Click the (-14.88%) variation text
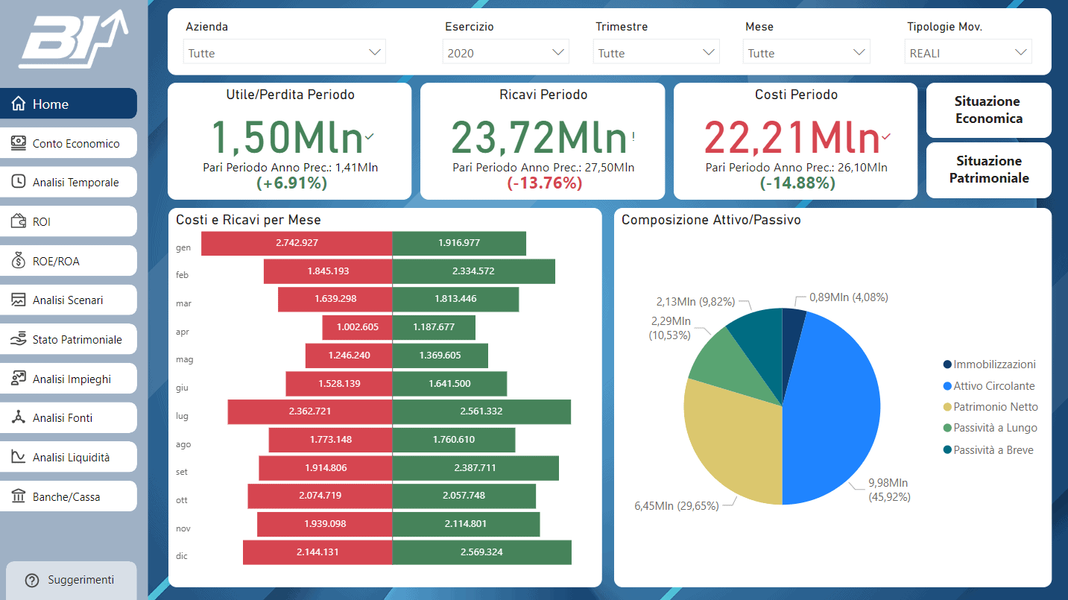This screenshot has height=600, width=1068. 797,183
